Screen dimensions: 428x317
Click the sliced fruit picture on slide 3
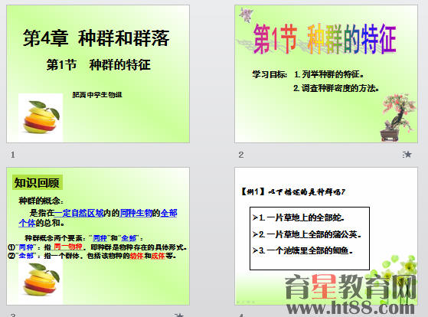point(41,280)
